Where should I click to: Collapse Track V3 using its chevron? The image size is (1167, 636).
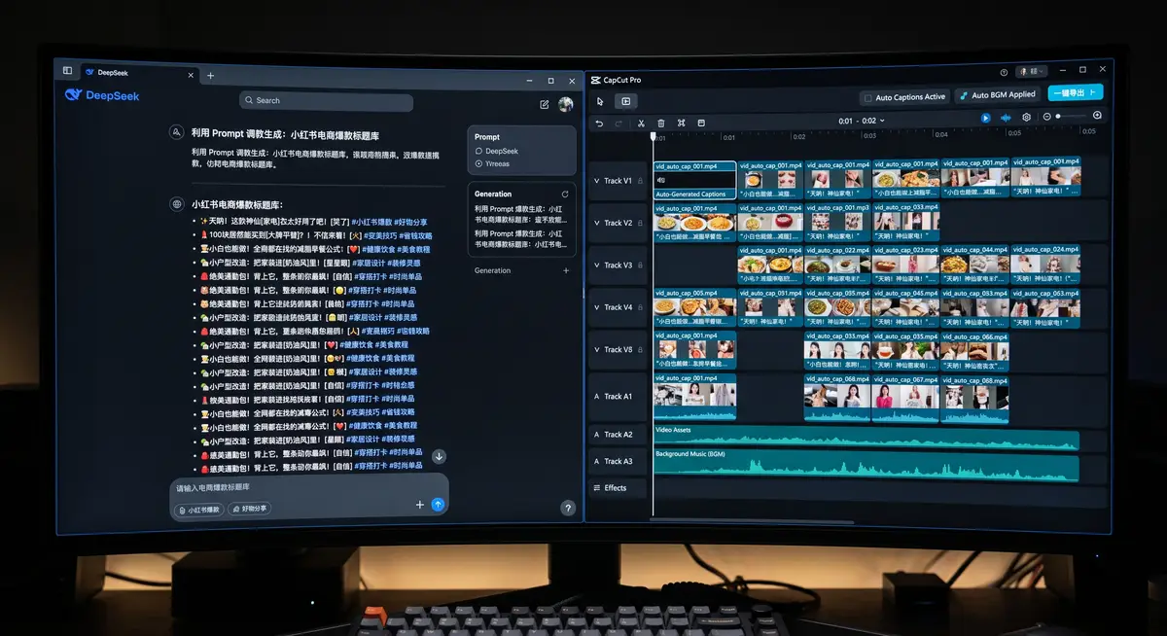[x=596, y=265]
